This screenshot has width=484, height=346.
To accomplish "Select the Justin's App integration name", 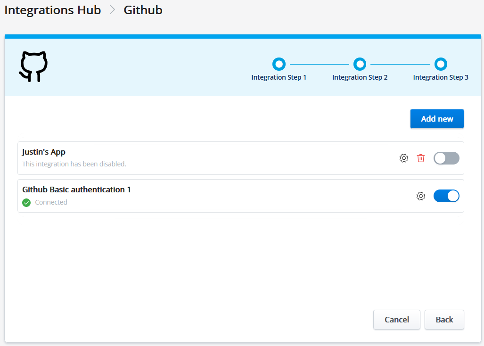I will point(44,152).
